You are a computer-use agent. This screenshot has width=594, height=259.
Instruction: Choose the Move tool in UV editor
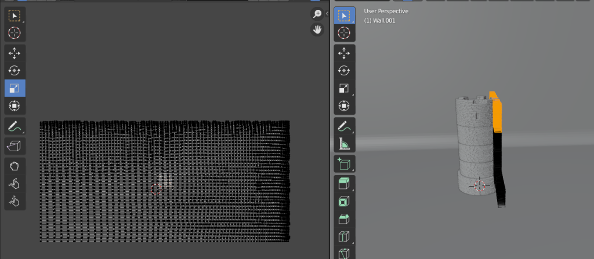pyautogui.click(x=15, y=54)
